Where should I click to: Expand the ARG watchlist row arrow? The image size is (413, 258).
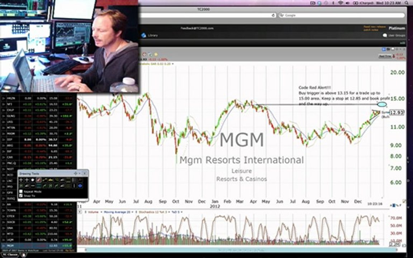click(x=4, y=145)
